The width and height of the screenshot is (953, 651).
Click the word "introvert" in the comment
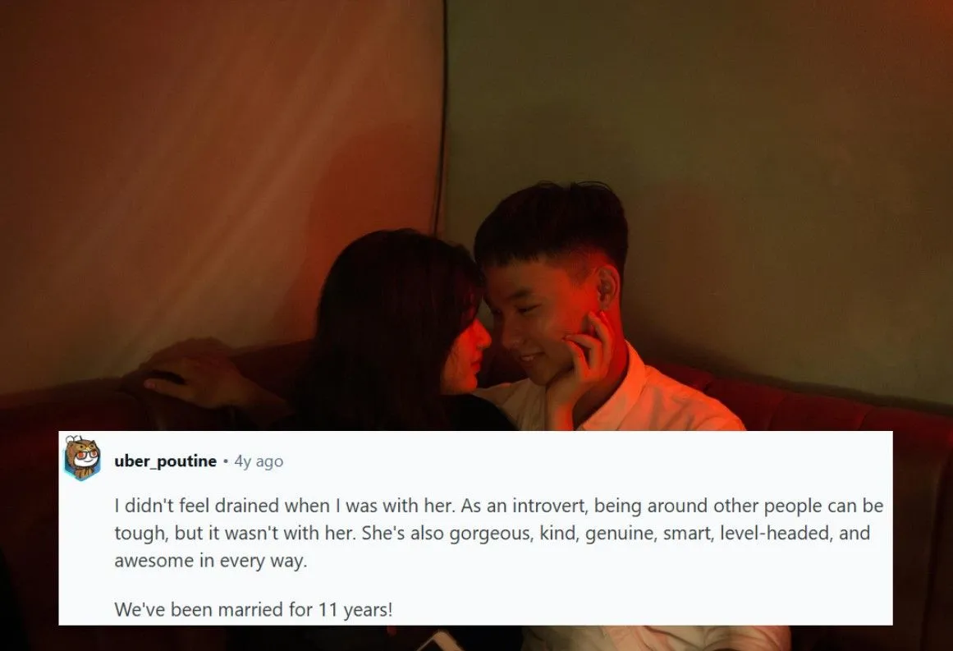[x=550, y=506]
